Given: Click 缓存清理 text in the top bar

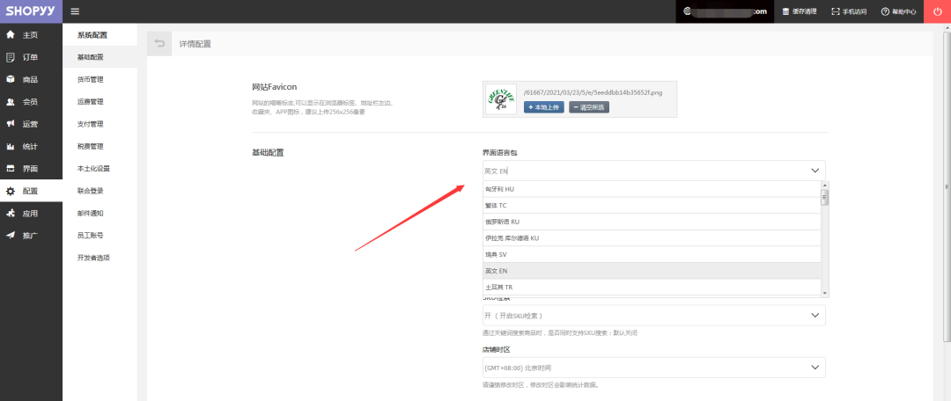Looking at the screenshot, I should pyautogui.click(x=804, y=11).
